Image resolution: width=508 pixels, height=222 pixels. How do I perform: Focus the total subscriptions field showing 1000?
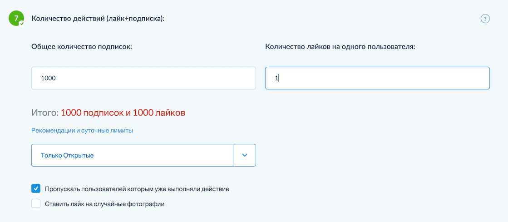coord(143,78)
